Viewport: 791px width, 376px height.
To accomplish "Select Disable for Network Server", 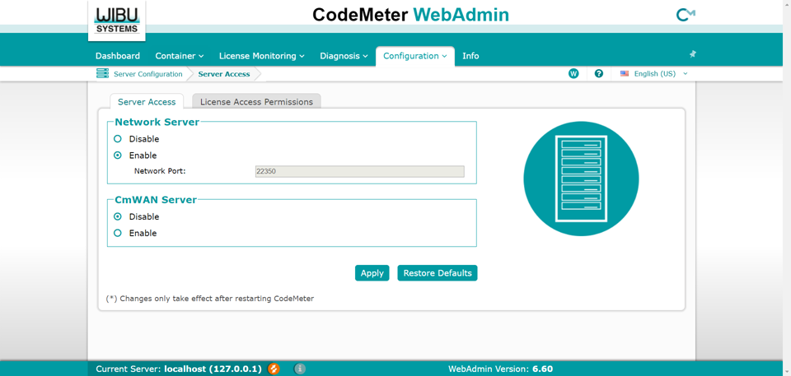I will pyautogui.click(x=118, y=139).
